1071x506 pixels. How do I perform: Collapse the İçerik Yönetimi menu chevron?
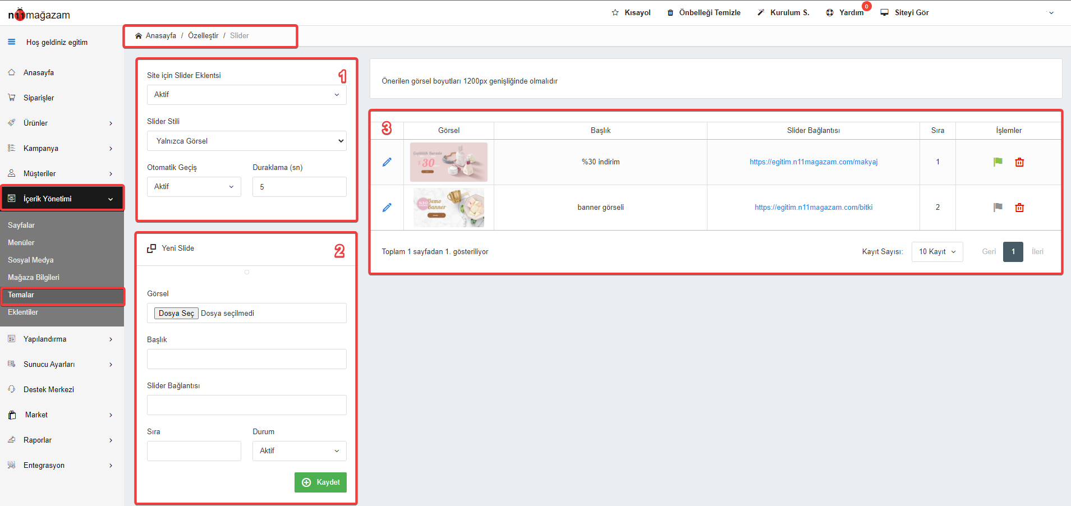(x=111, y=199)
